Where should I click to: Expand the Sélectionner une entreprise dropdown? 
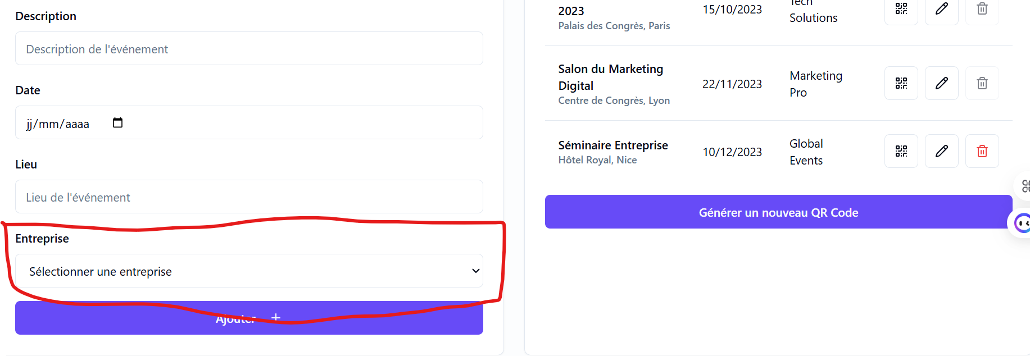point(249,271)
